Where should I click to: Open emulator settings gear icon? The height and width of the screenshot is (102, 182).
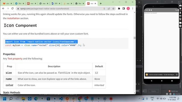click(180, 26)
